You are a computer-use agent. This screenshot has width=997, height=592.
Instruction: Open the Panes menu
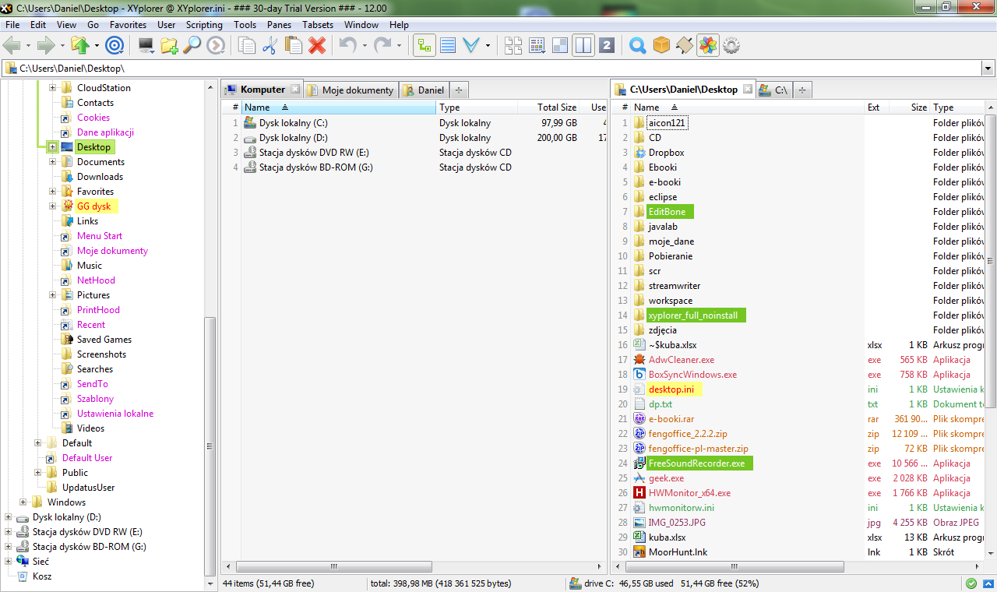click(x=279, y=25)
